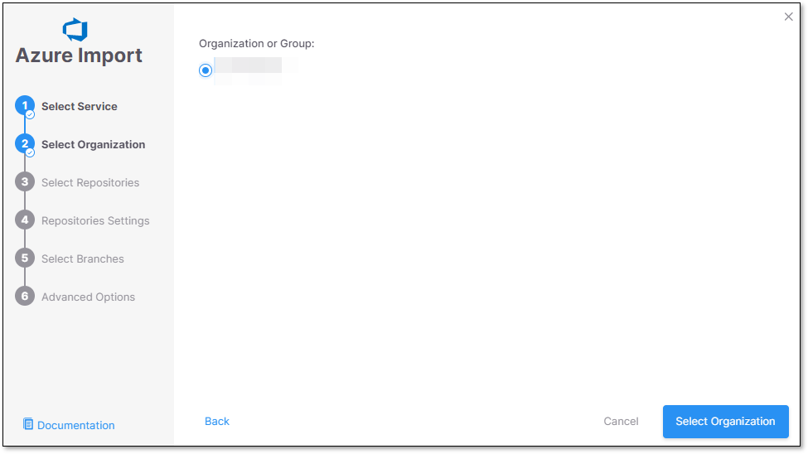
Task: Click the Select Organization button
Action: pos(725,422)
